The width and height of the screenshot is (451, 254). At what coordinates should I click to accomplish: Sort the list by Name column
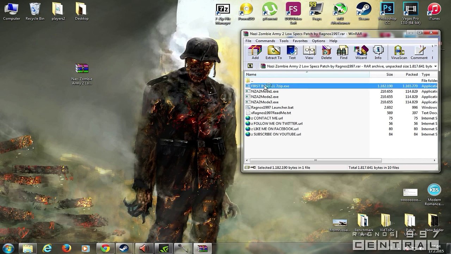pos(307,74)
